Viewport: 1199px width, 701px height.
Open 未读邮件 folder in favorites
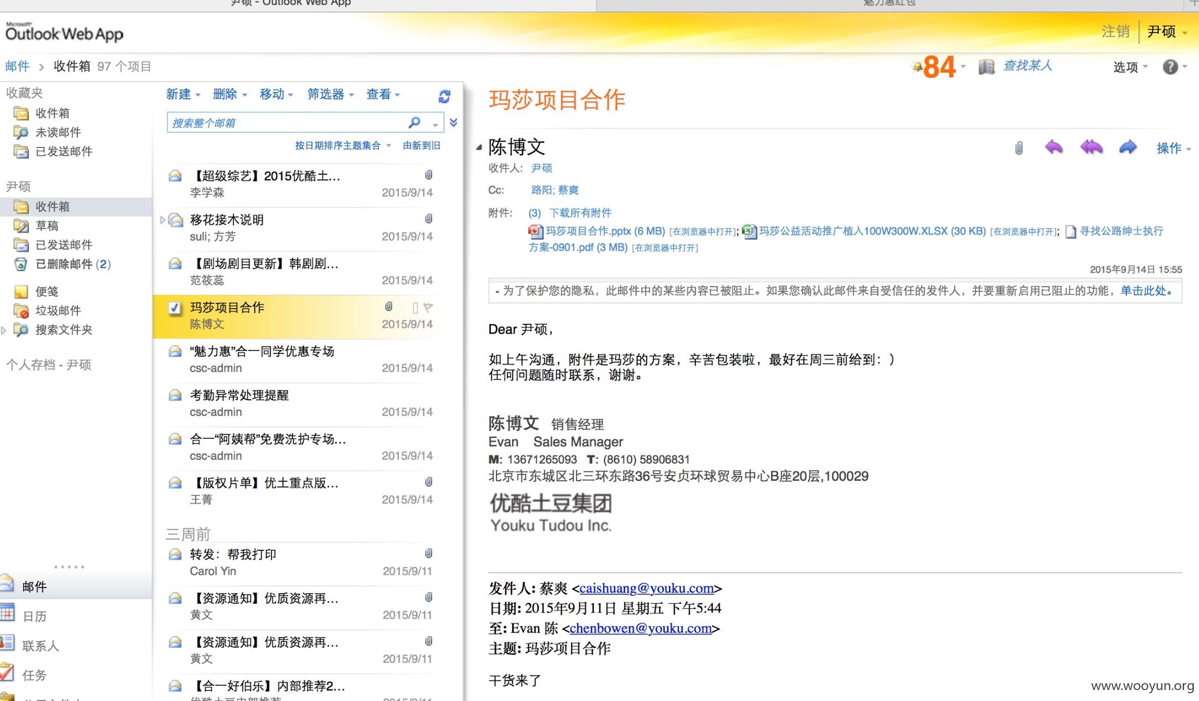click(58, 132)
